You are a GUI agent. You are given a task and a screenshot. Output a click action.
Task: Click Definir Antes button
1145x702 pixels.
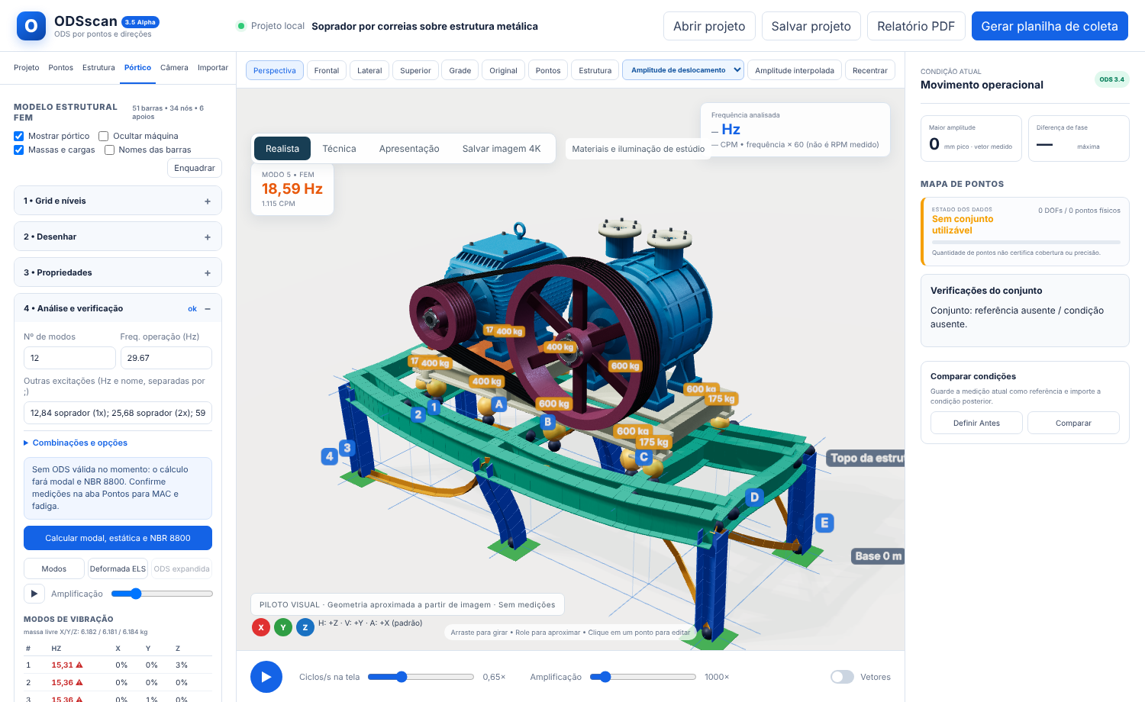click(976, 423)
